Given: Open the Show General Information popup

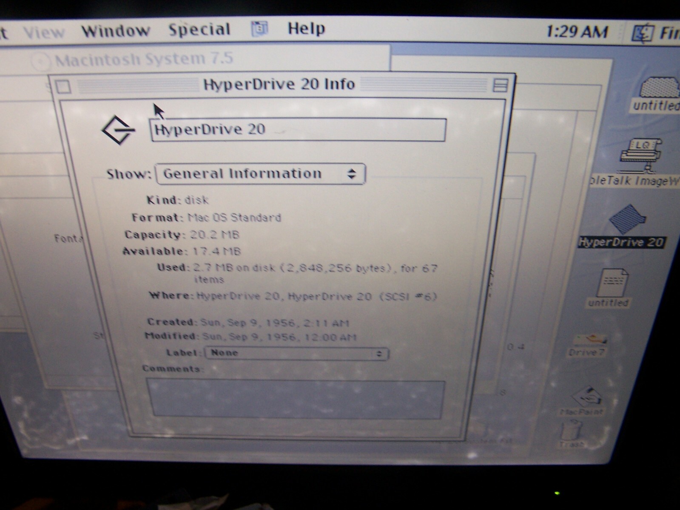Looking at the screenshot, I should (x=261, y=173).
